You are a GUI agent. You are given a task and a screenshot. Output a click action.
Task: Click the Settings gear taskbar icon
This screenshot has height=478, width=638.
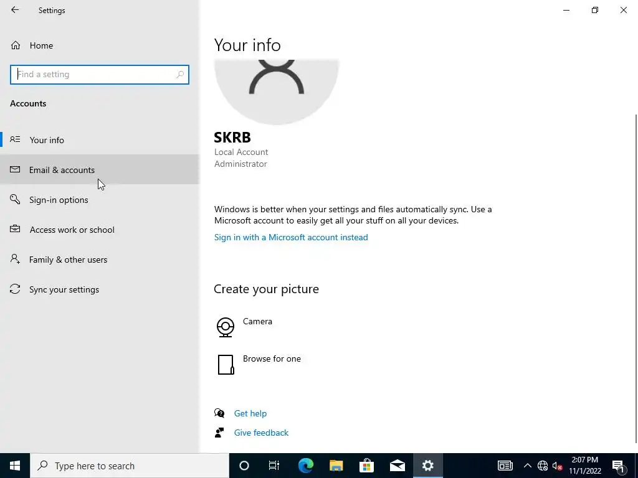[427, 466]
